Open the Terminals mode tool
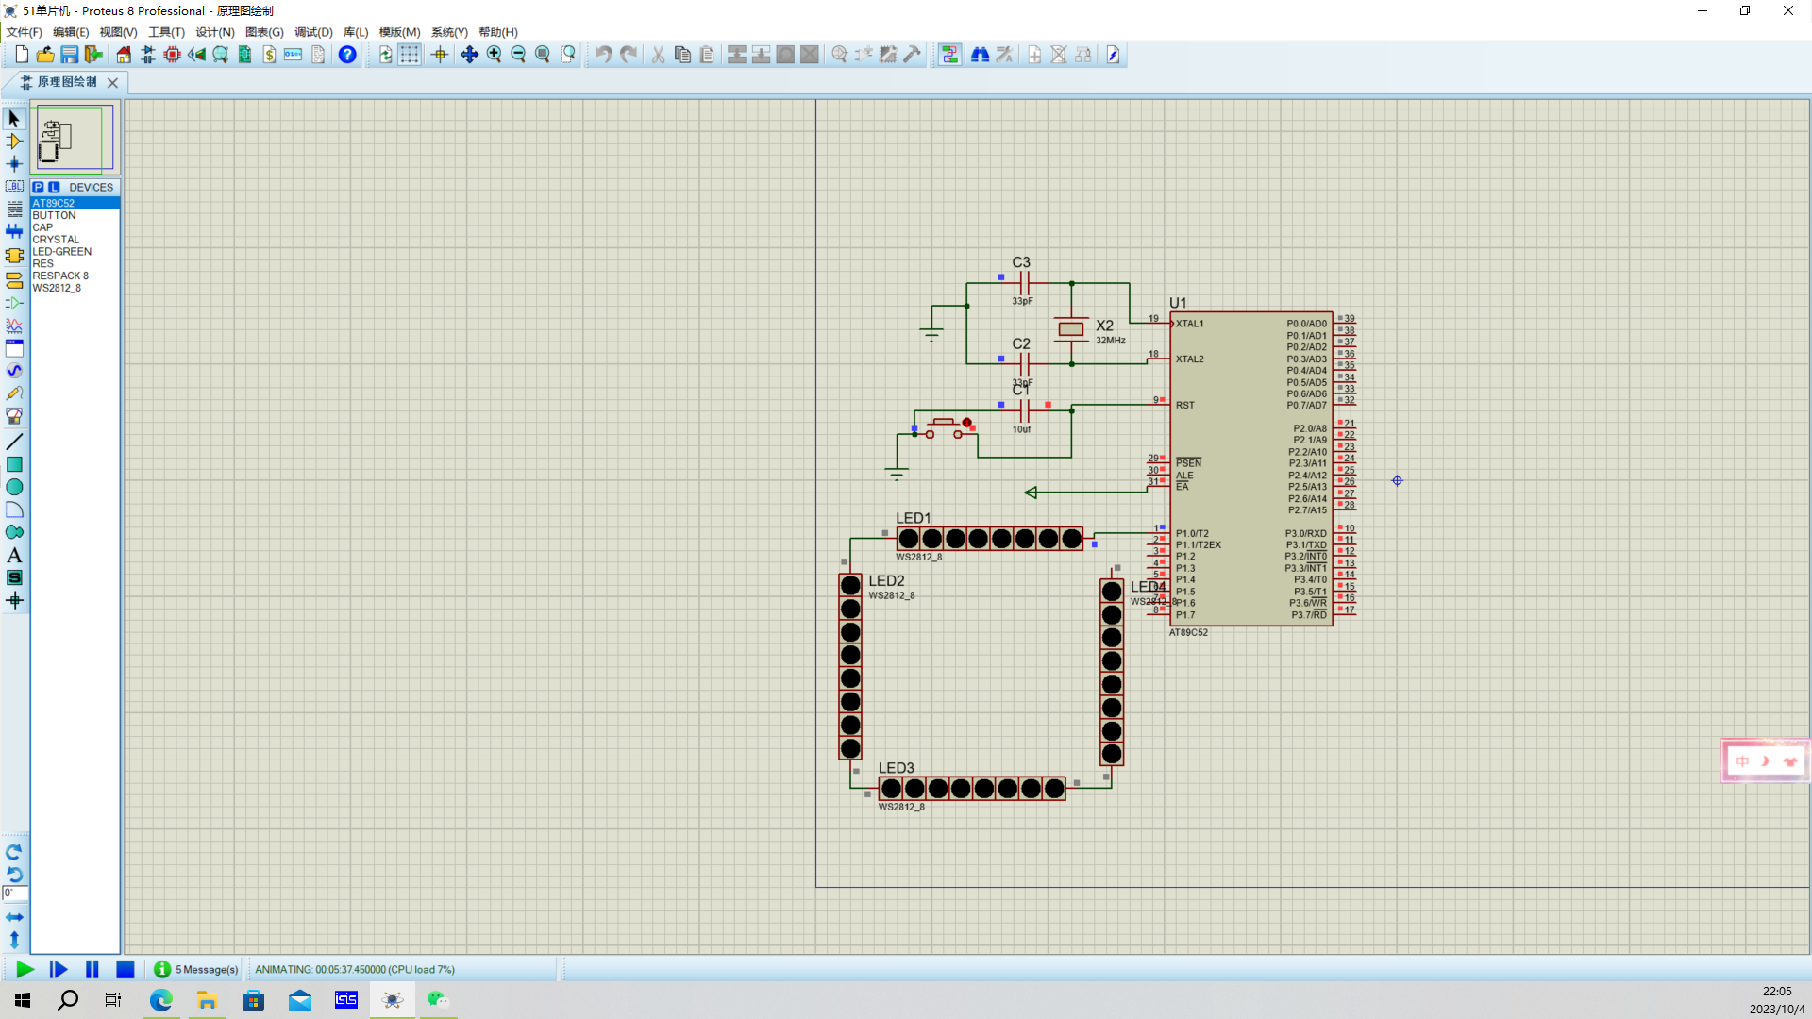 (14, 280)
